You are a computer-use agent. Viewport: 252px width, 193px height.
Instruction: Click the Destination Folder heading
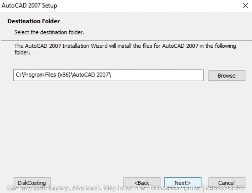(x=34, y=21)
